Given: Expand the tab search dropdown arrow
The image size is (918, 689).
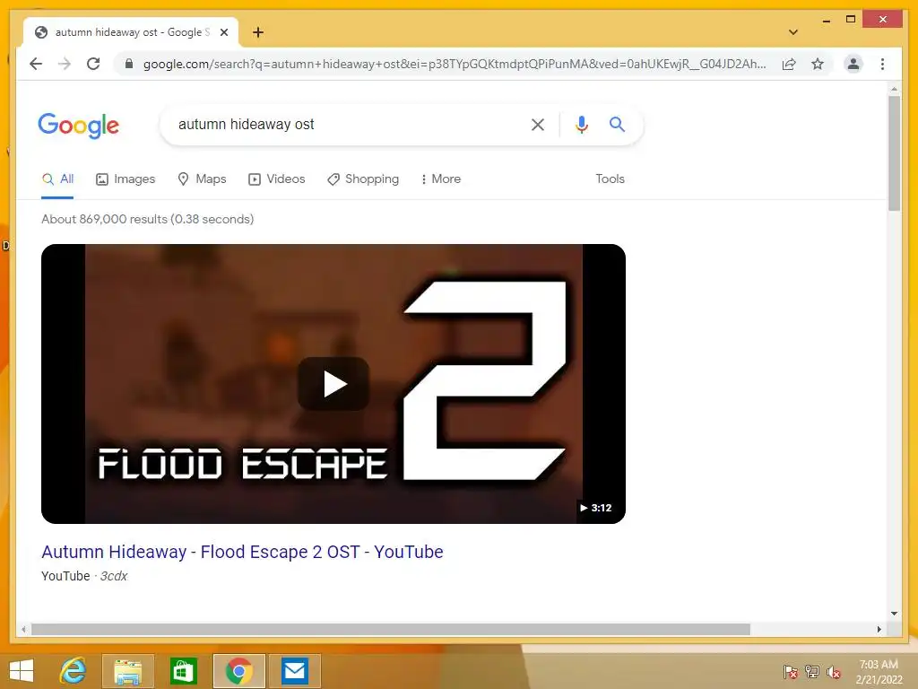Looking at the screenshot, I should point(793,32).
